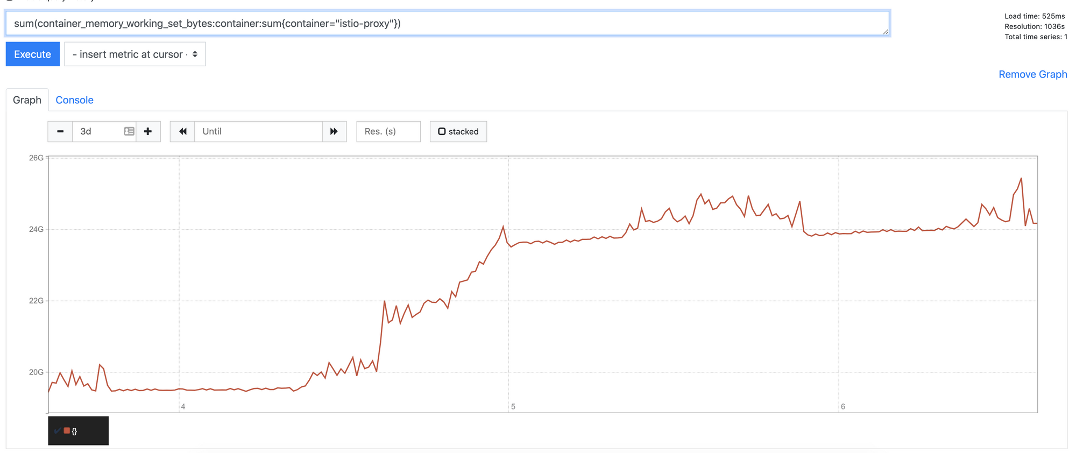Run the query with Execute button
Image resolution: width=1076 pixels, height=453 pixels.
pyautogui.click(x=33, y=54)
